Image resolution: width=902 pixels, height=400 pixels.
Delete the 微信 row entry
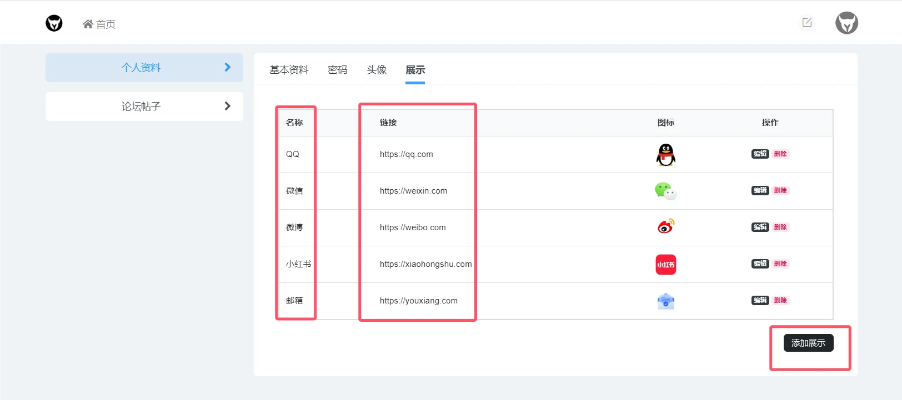tap(780, 191)
